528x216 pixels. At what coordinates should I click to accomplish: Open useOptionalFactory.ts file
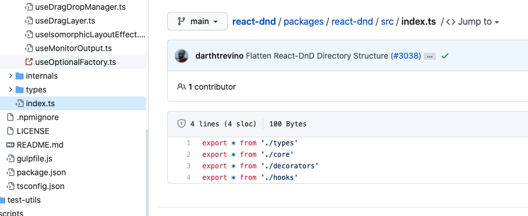point(76,62)
